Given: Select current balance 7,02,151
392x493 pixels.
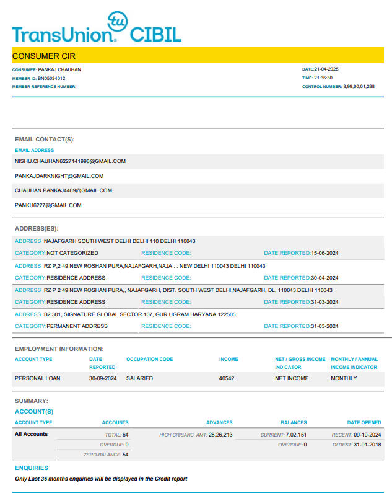Looking at the screenshot, I should [296, 435].
